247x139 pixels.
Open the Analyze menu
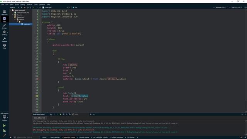click(x=29, y=5)
